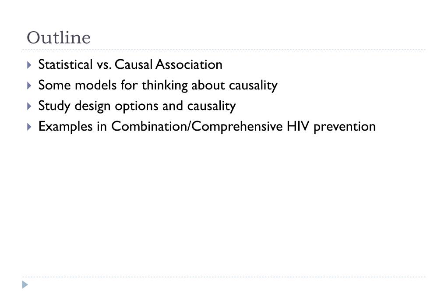Click the bullet arrow before Study design options

(x=29, y=106)
